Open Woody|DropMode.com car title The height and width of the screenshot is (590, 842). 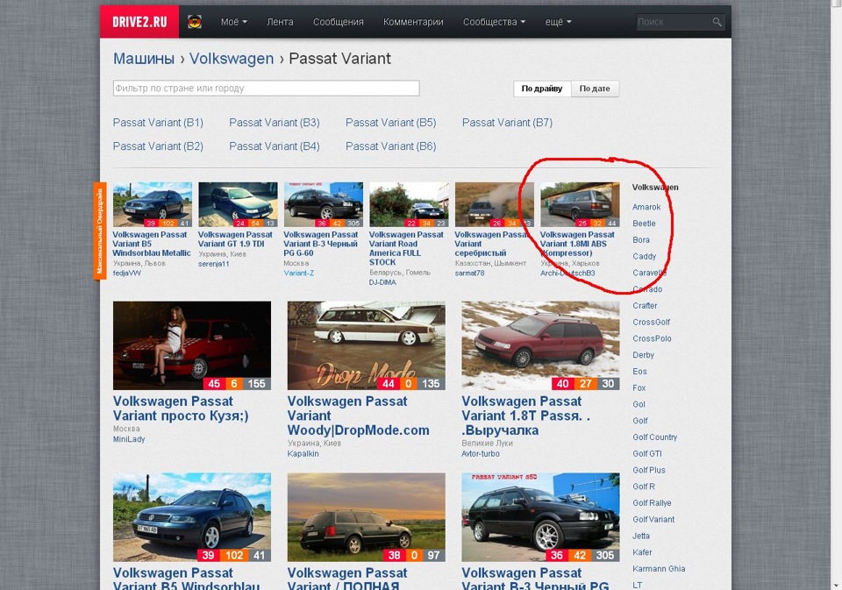(358, 416)
